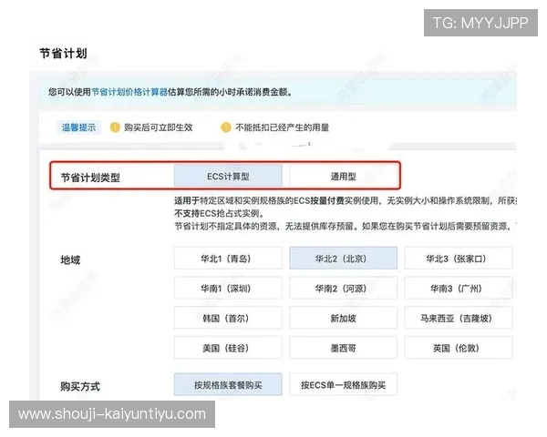Open the 节省计划价格计算器 link
The height and width of the screenshot is (437, 547).
pos(129,92)
